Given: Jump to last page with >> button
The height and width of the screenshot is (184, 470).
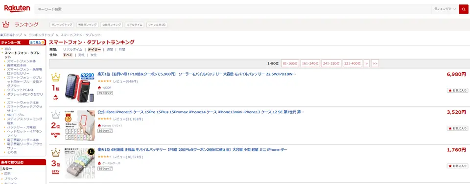Looking at the screenshot, I should click(375, 63).
